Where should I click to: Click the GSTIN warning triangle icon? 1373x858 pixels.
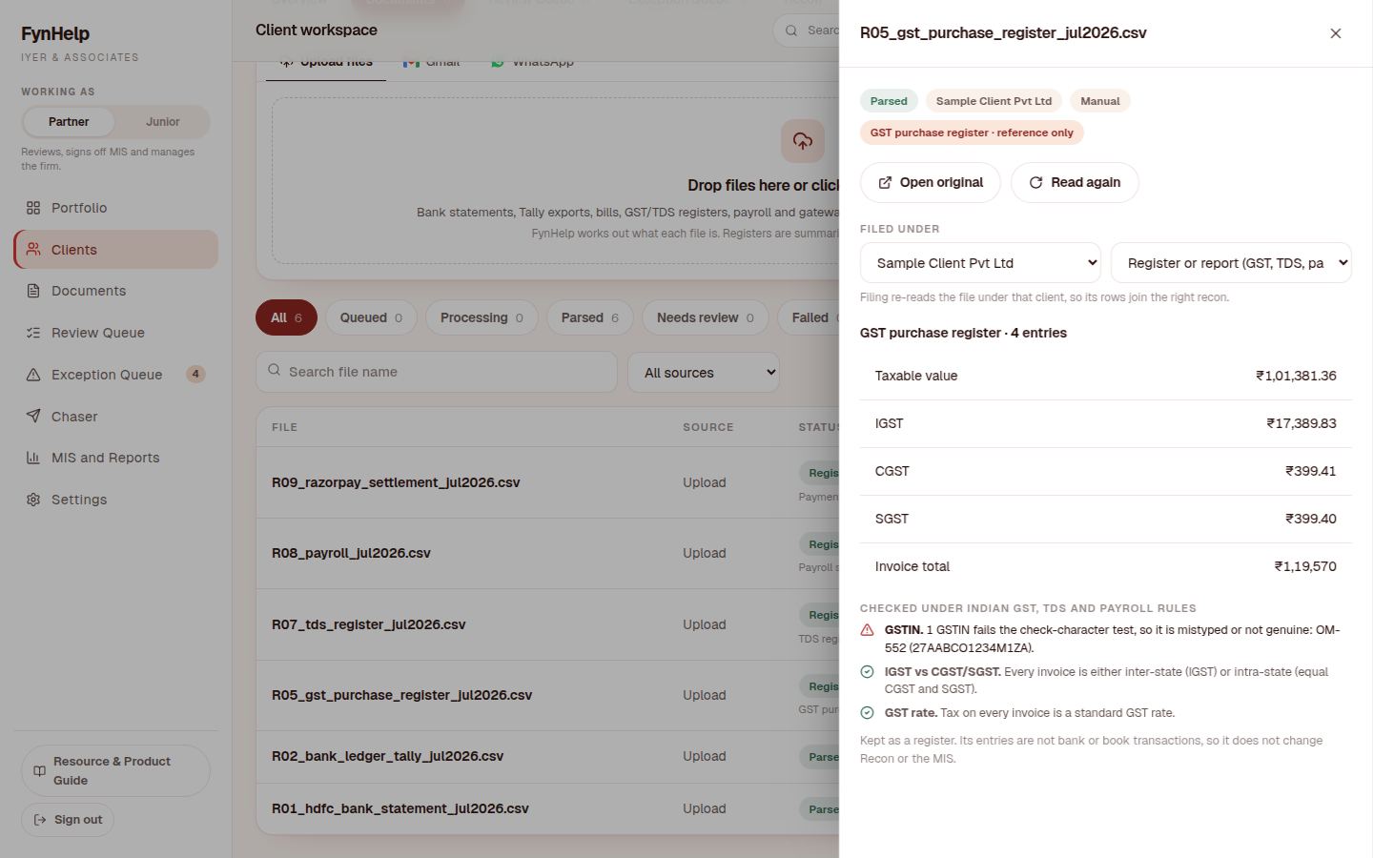click(867, 630)
